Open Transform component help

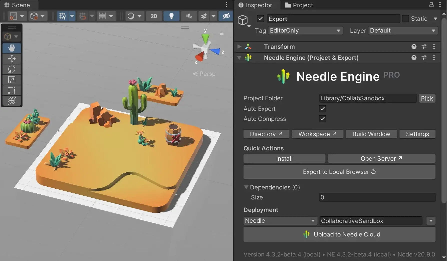414,47
